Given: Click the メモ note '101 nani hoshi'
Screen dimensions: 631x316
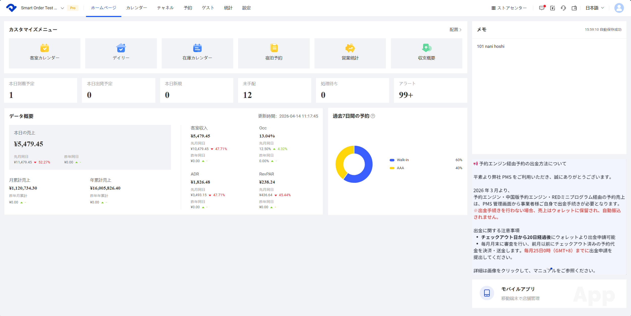Looking at the screenshot, I should coord(490,46).
